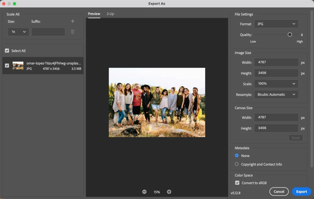Click the Quality slider handle
Viewport: 314px width, 199px height.
pyautogui.click(x=290, y=35)
